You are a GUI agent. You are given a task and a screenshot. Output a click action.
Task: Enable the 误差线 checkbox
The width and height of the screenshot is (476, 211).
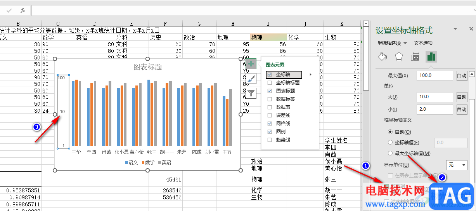[x=270, y=115]
